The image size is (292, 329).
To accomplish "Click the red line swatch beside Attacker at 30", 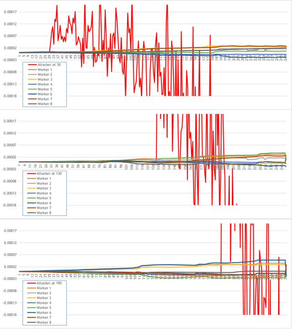I will [x=32, y=65].
